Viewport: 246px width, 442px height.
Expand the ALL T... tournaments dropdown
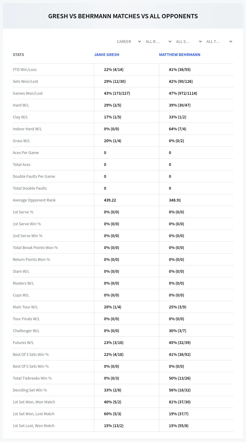pos(219,41)
